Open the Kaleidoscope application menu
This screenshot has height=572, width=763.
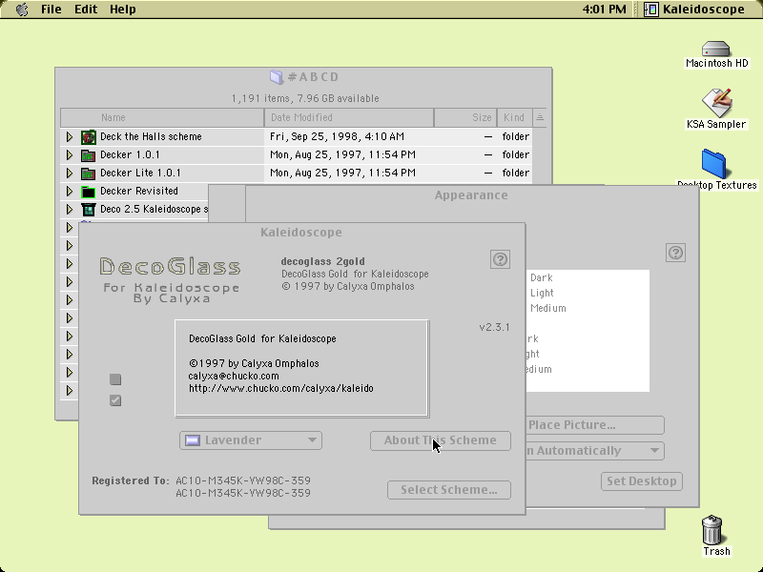[x=695, y=10]
